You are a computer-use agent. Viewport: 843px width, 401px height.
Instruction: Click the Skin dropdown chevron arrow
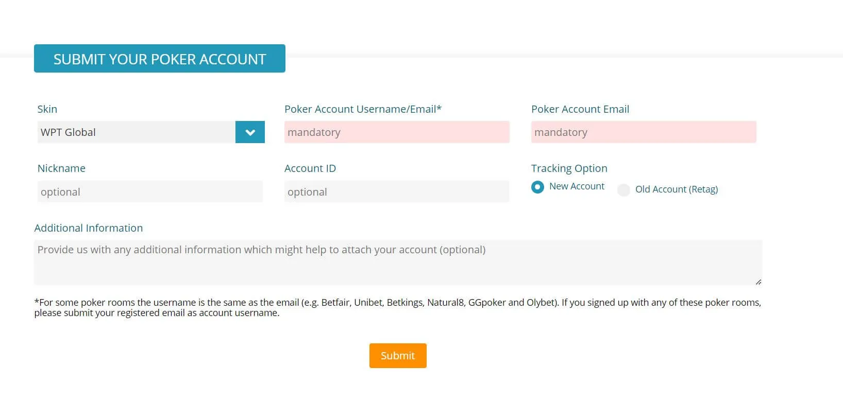[250, 132]
